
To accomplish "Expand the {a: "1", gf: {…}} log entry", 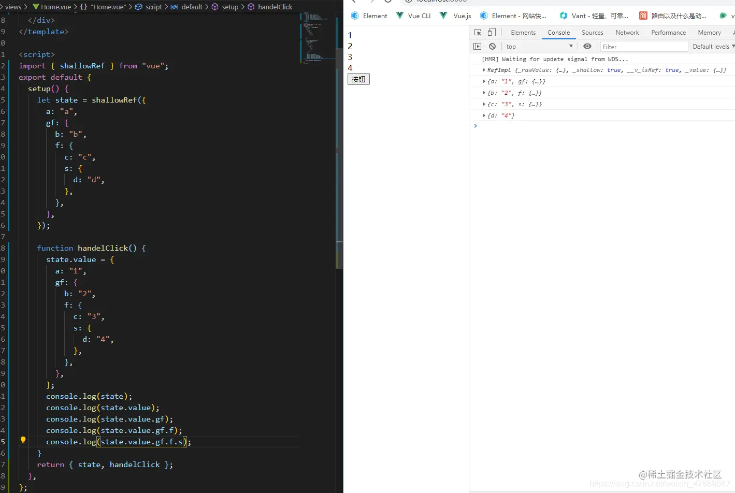I will point(484,81).
